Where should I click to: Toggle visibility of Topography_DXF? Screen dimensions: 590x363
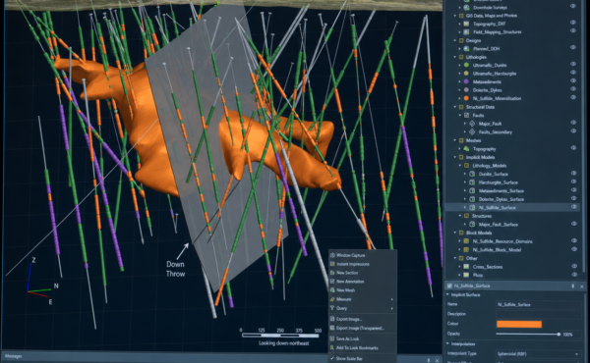point(573,23)
